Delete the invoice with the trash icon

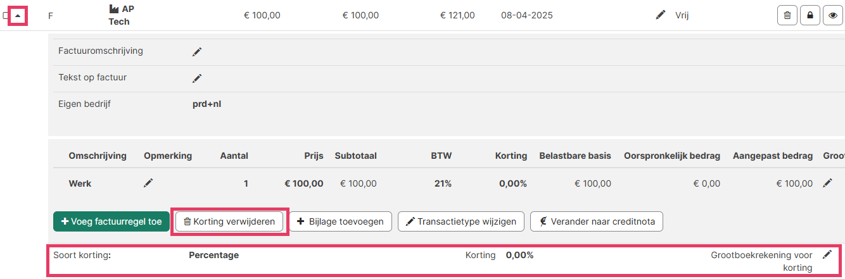tap(787, 15)
